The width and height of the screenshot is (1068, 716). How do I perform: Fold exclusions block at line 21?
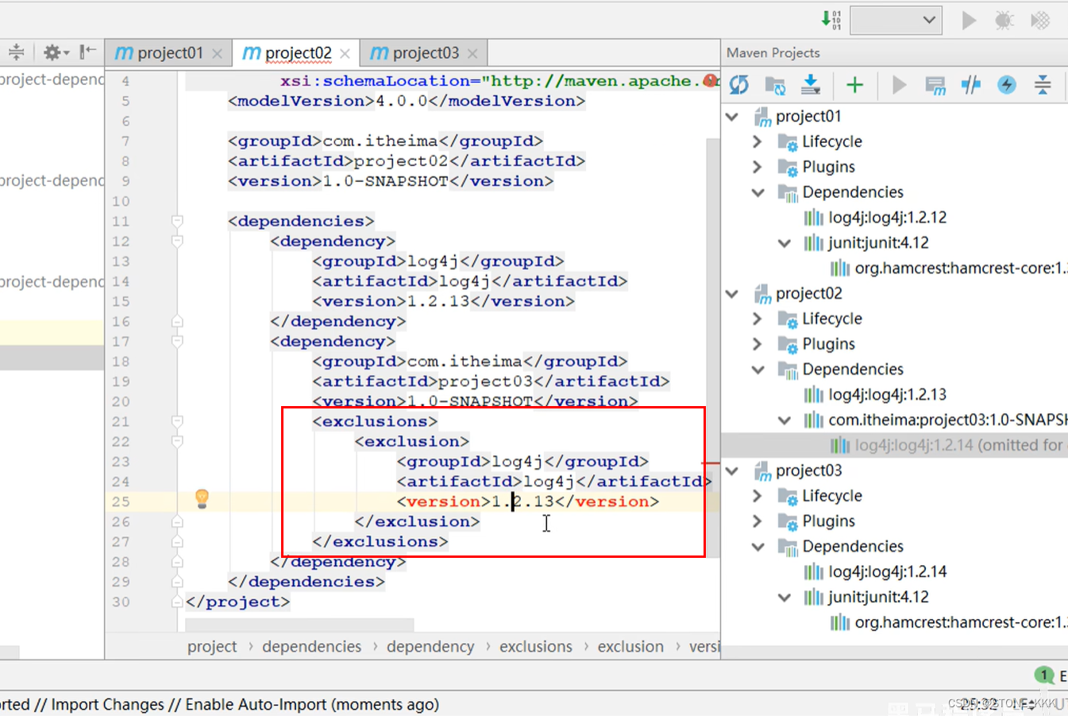click(177, 421)
